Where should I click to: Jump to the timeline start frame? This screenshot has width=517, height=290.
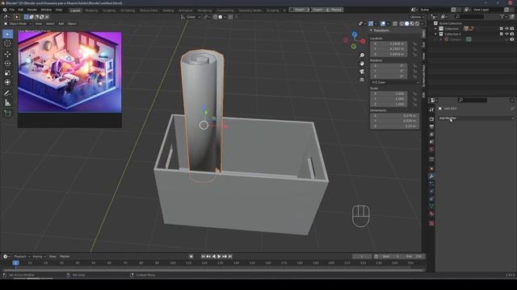[x=203, y=256]
